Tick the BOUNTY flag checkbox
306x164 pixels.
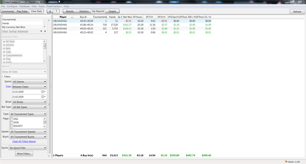pos(11,126)
